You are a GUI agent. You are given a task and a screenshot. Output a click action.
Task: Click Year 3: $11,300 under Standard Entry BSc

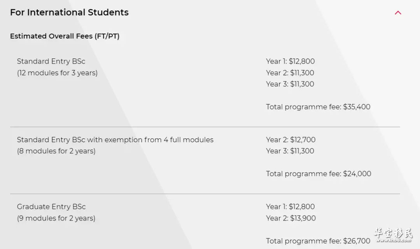290,84
